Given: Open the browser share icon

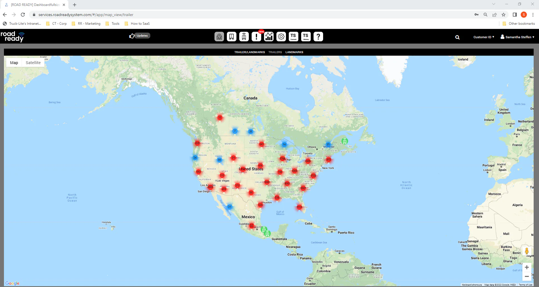Looking at the screenshot, I should click(495, 15).
